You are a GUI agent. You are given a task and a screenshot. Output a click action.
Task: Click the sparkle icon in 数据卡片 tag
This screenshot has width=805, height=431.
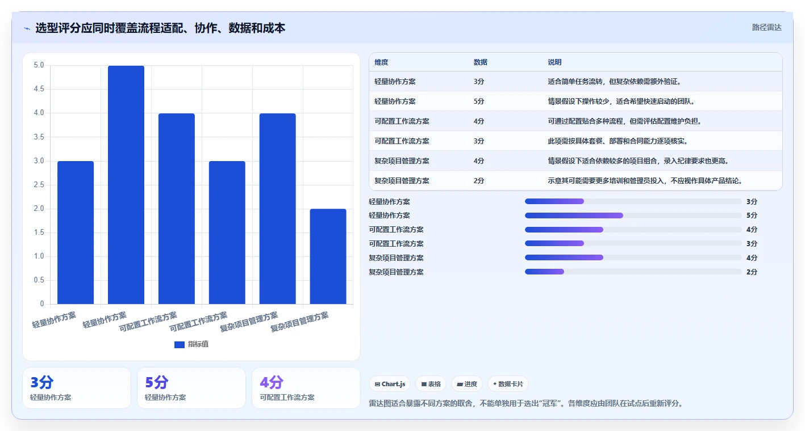(495, 384)
